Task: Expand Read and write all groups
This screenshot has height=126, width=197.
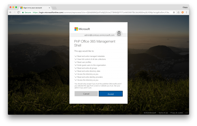Action: 76,68
